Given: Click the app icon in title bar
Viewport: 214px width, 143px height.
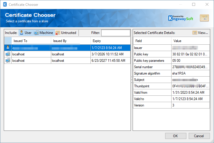Looking at the screenshot, I should pos(5,5).
